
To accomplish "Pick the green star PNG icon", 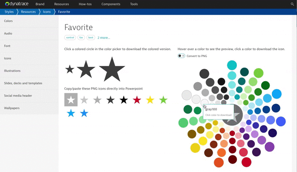I will 163,100.
